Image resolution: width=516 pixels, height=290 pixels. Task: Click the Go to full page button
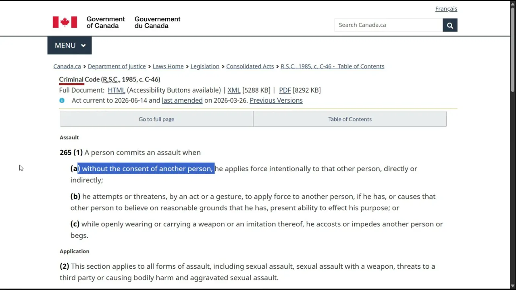pos(156,119)
